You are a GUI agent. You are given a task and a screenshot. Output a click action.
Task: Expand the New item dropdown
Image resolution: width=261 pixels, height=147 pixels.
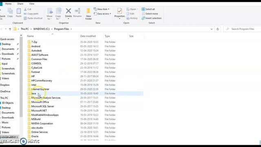click(109, 9)
